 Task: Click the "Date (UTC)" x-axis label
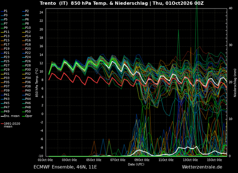point(136,164)
